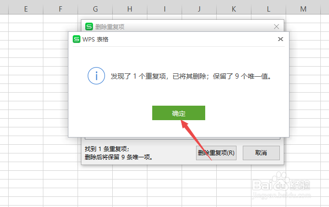Screen dimensions: 329x207
Task: Confirm the message with the green 确定 button
Action: pyautogui.click(x=179, y=113)
